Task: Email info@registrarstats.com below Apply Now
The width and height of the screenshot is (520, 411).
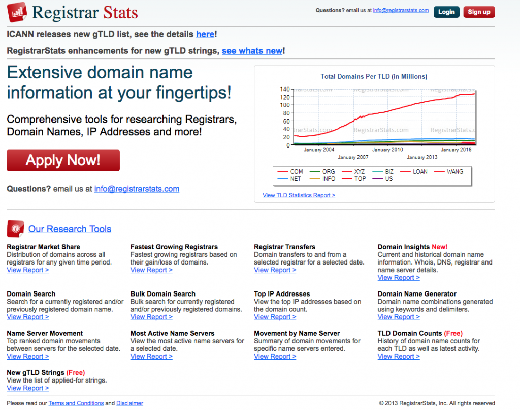Action: click(137, 189)
